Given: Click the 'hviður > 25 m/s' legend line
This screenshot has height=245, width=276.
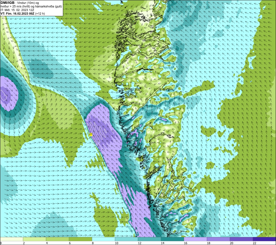Looking at the screenshot, I should click(x=31, y=7).
